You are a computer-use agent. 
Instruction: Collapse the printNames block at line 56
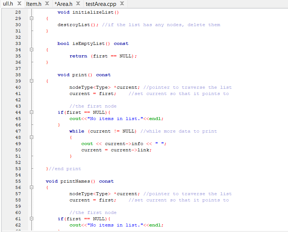[32, 187]
